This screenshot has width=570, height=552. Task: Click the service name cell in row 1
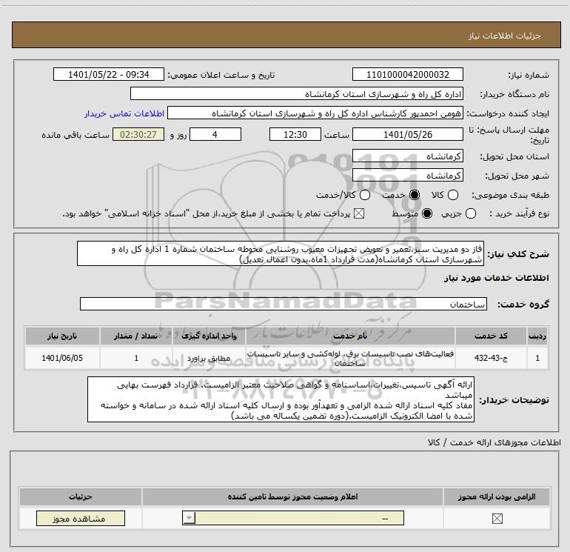[350, 358]
